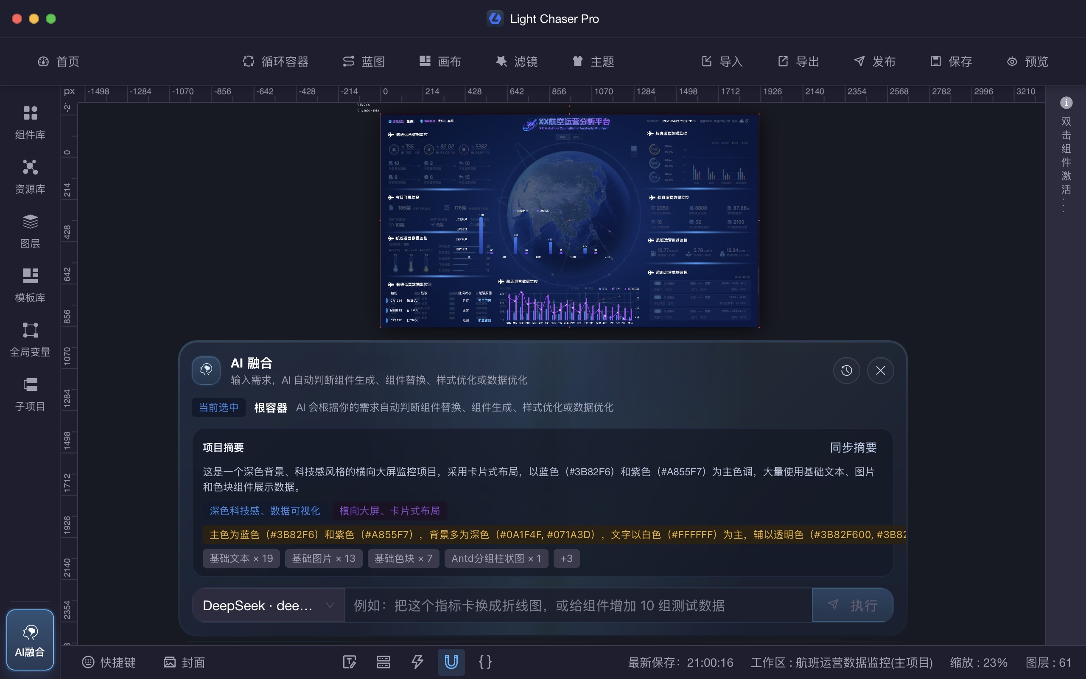Expand the +3 more components chip
This screenshot has width=1086, height=679.
click(x=566, y=558)
